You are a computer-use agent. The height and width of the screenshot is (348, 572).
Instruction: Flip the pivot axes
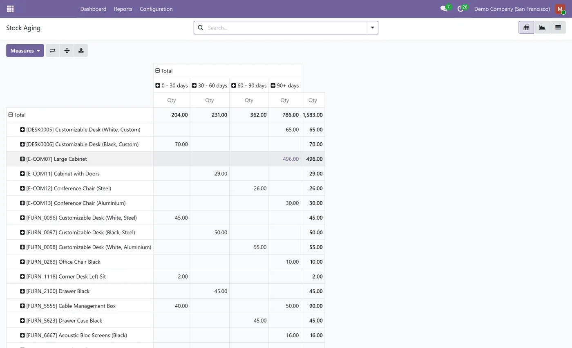coord(53,51)
